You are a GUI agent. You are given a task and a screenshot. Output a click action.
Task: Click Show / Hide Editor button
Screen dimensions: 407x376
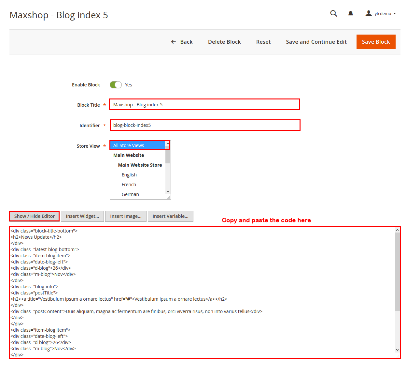tap(35, 216)
